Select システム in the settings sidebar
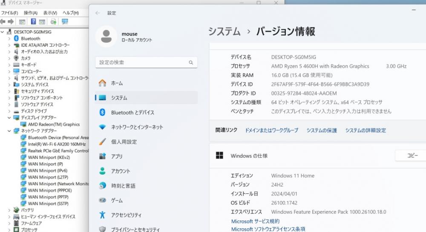Image resolution: width=426 pixels, height=232 pixels. (x=147, y=98)
